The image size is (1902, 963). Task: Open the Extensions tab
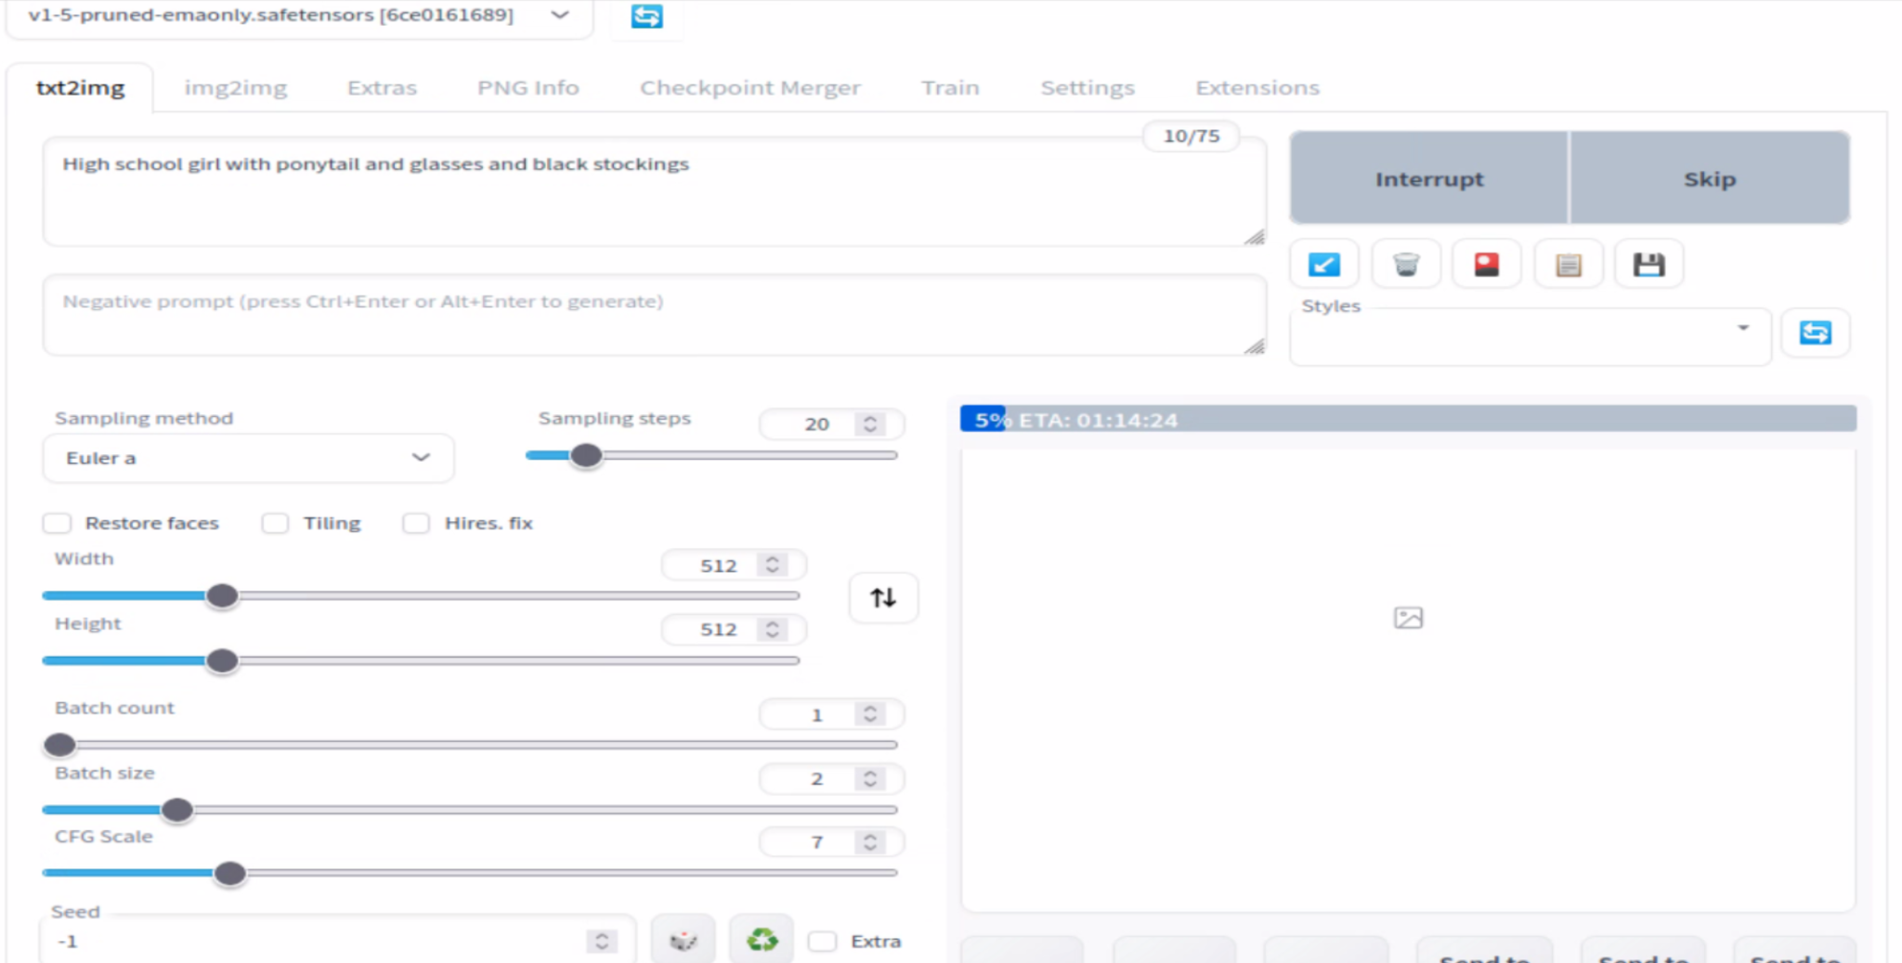1257,88
